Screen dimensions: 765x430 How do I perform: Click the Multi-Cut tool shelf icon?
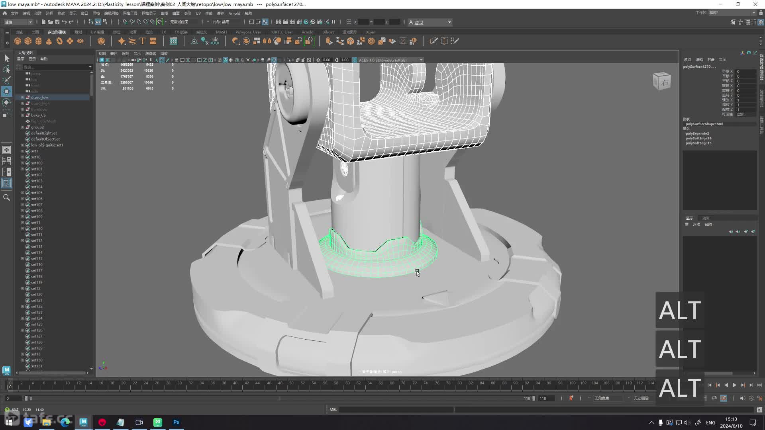pyautogui.click(x=433, y=41)
